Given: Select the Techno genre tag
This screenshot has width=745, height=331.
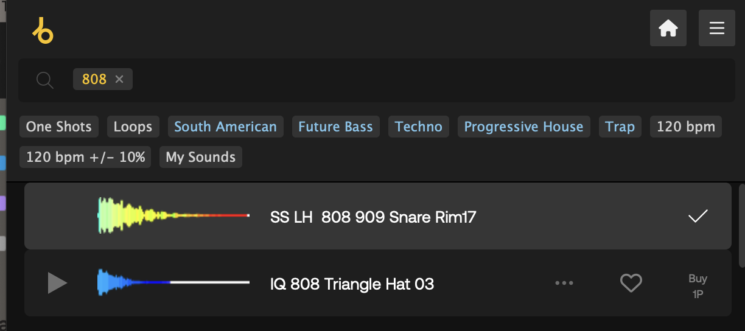Looking at the screenshot, I should [418, 127].
